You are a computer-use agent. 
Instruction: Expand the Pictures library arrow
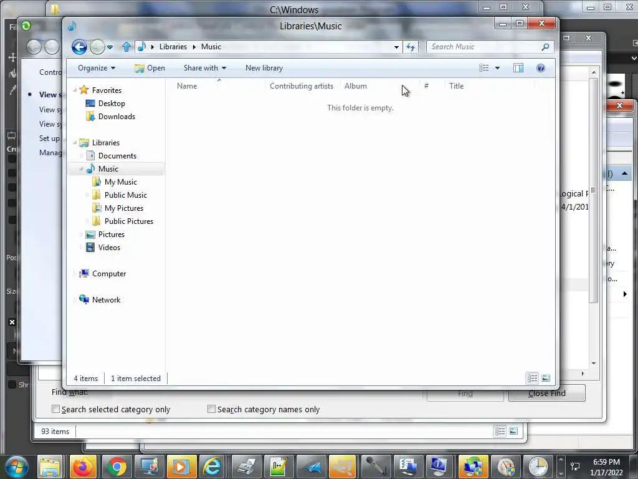click(x=81, y=235)
